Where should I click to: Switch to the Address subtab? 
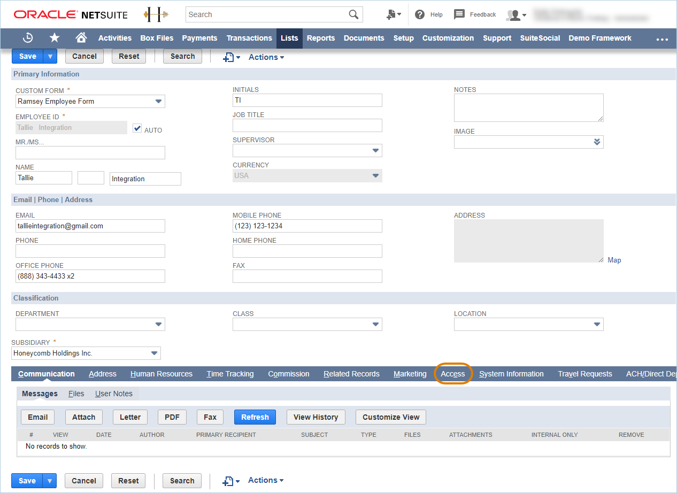[x=103, y=374]
